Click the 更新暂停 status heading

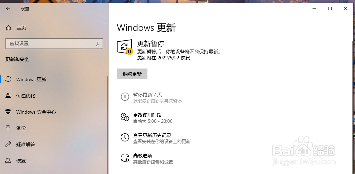pyautogui.click(x=151, y=44)
